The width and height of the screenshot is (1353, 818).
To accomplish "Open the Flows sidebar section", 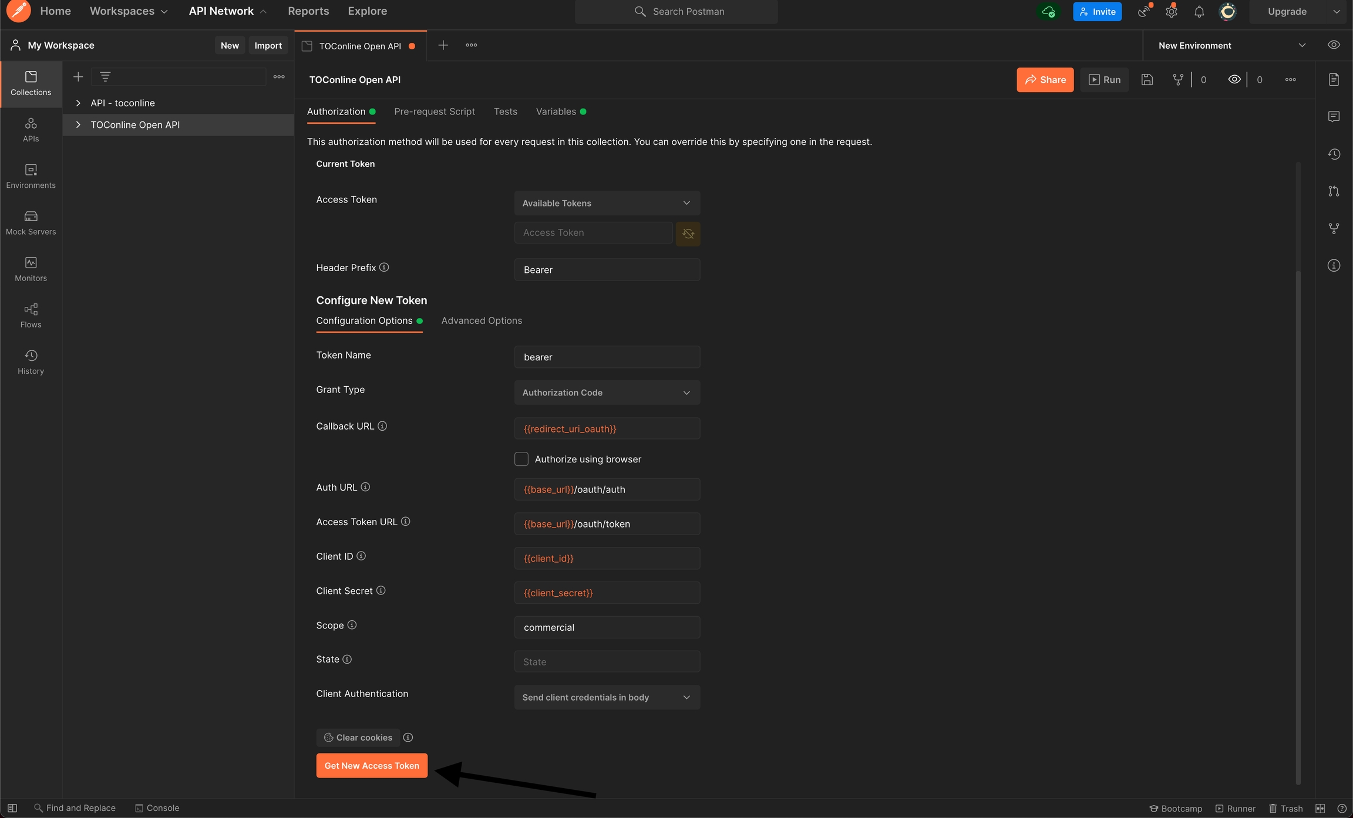I will click(x=31, y=315).
